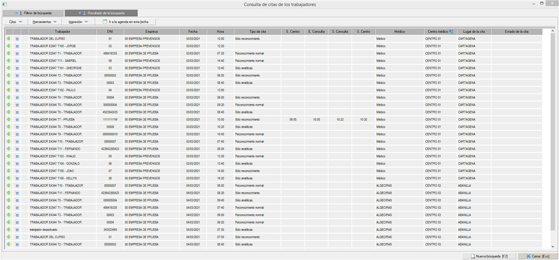Click S. Centro value 10:30

363,119
